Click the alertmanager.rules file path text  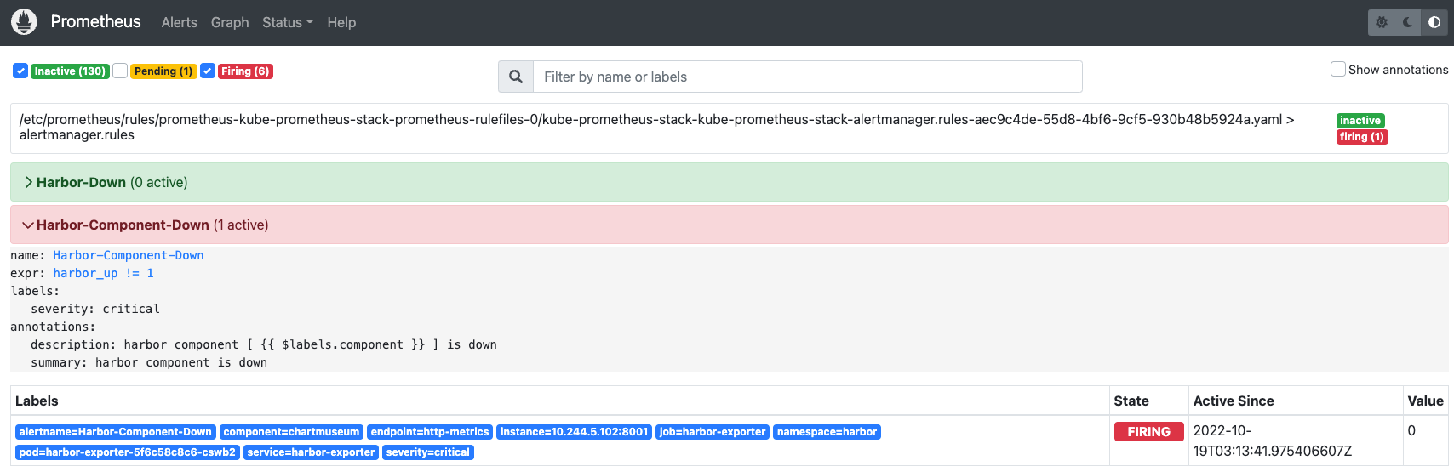tap(657, 127)
